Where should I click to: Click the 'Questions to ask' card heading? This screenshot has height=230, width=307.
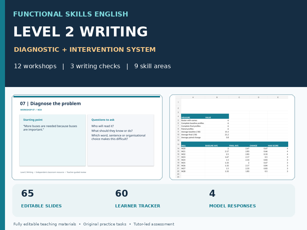click(x=103, y=120)
